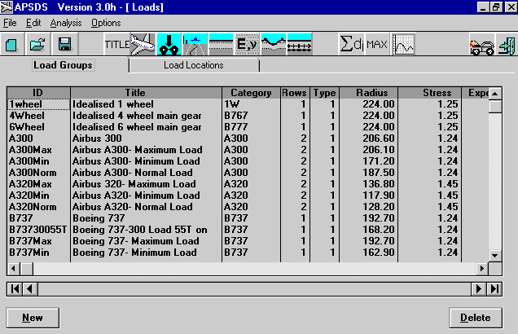Viewport: 518px width, 334px height.
Task: Save using the floppy disk icon
Action: tap(65, 44)
